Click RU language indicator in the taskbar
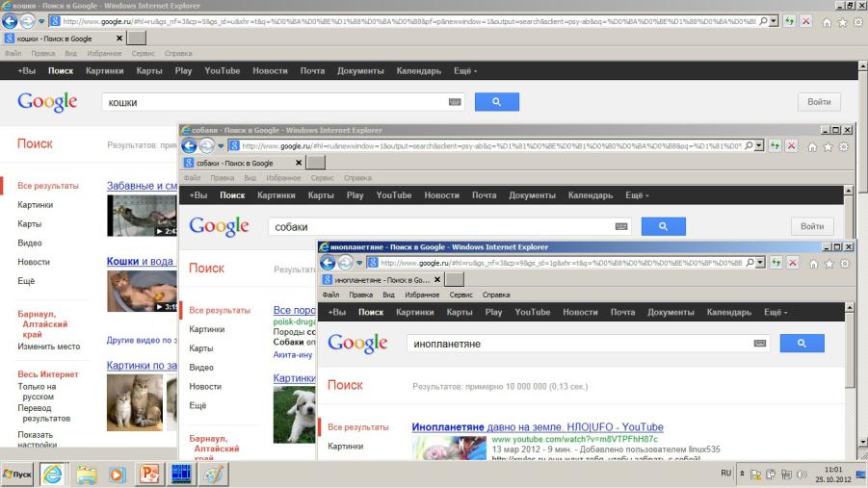868x488 pixels. (725, 473)
